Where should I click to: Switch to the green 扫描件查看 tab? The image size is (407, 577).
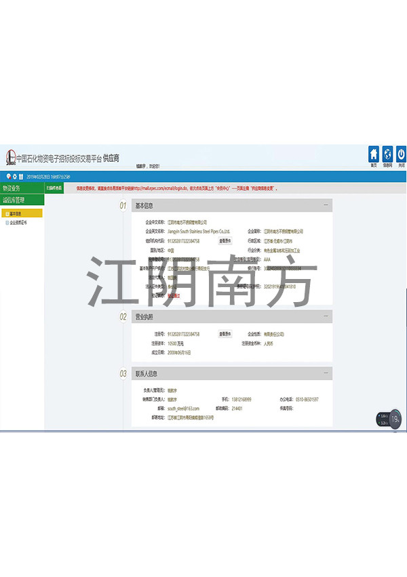(54, 188)
